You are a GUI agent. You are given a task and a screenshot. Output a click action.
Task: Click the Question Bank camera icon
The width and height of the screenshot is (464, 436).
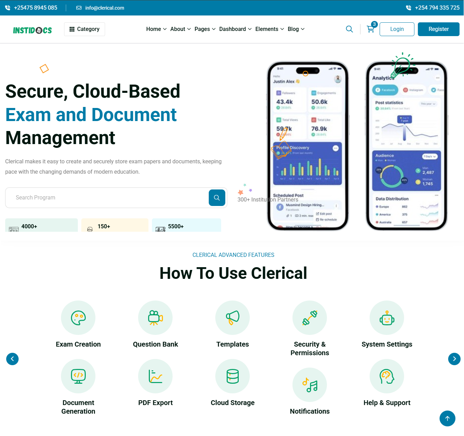(155, 318)
